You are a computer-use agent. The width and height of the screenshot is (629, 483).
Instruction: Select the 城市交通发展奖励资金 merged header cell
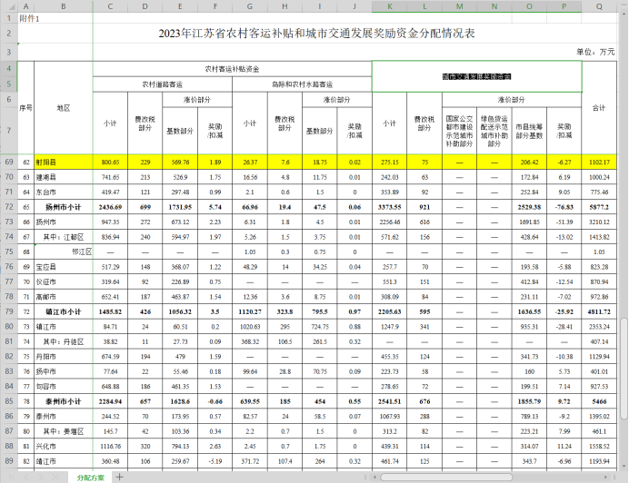(476, 76)
